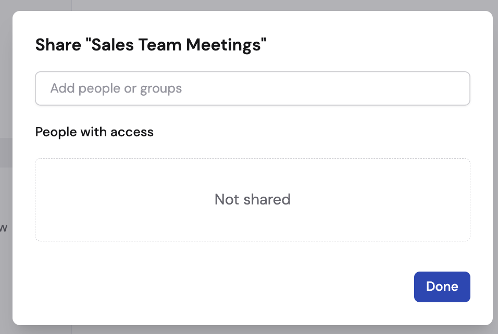The image size is (498, 334).
Task: Click the Add people or groups field
Action: pyautogui.click(x=252, y=88)
